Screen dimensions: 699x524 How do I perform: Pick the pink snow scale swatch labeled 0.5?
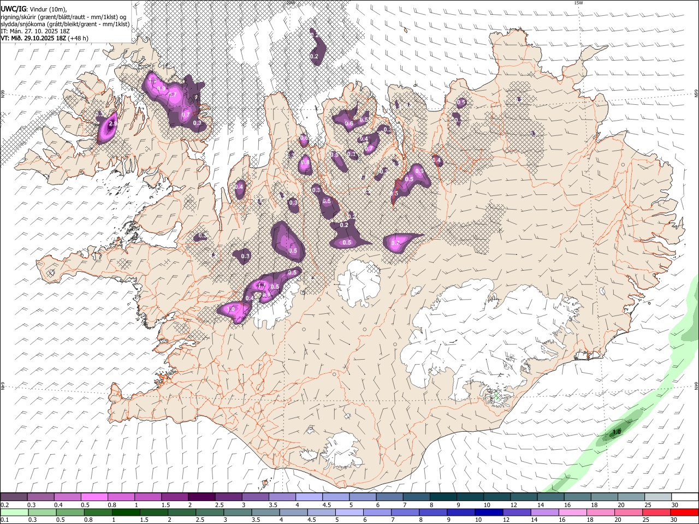pos(94,497)
